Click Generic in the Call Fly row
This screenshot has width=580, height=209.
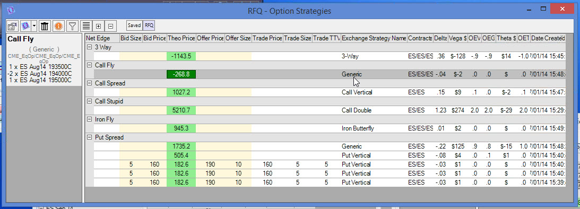coord(352,74)
